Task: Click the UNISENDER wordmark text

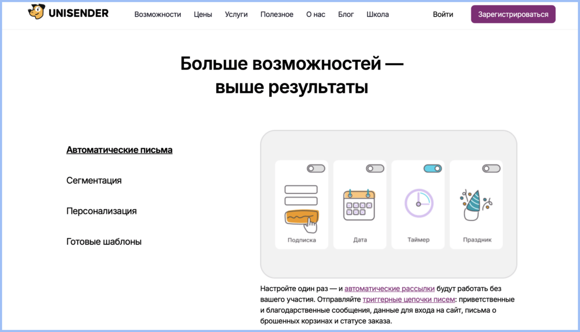Action: point(78,13)
